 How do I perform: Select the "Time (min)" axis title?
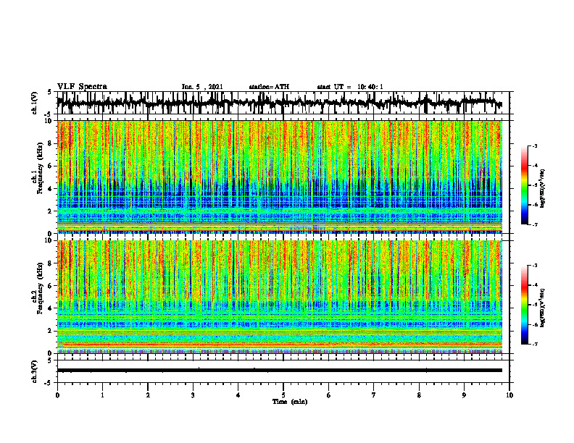click(x=290, y=402)
